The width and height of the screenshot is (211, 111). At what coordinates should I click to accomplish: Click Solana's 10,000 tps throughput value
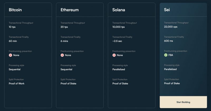118,27
